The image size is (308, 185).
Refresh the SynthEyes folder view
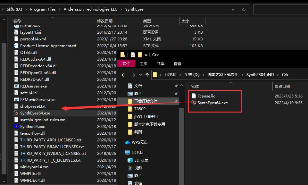244,9
